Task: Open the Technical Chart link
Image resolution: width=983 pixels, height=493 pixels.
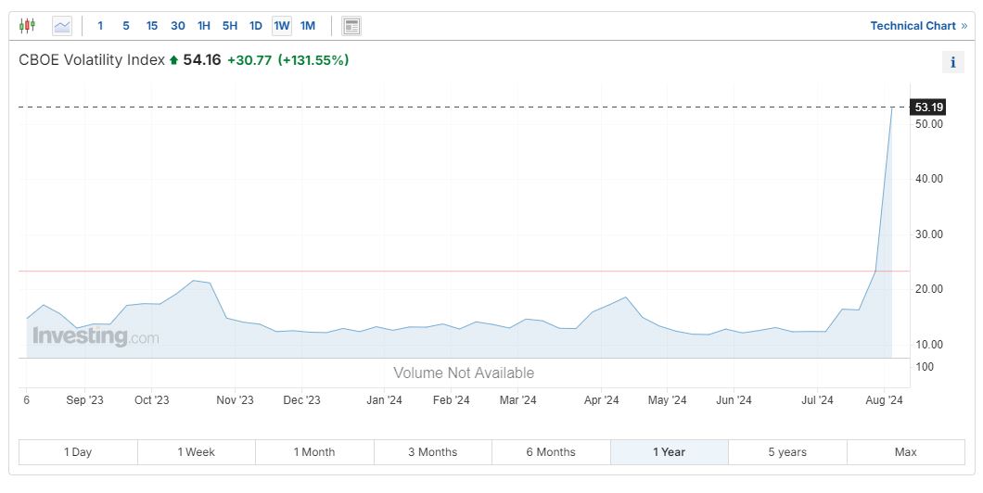Action: [918, 26]
